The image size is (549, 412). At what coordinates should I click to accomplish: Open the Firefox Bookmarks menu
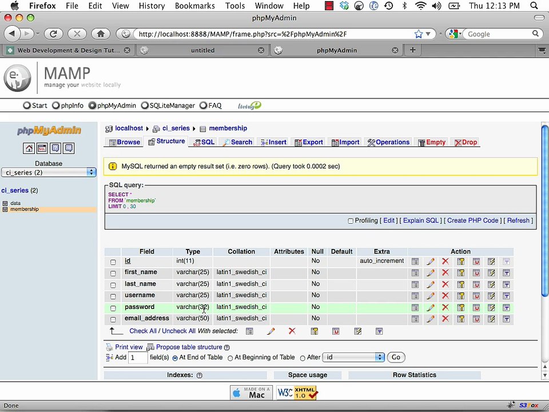coord(194,6)
